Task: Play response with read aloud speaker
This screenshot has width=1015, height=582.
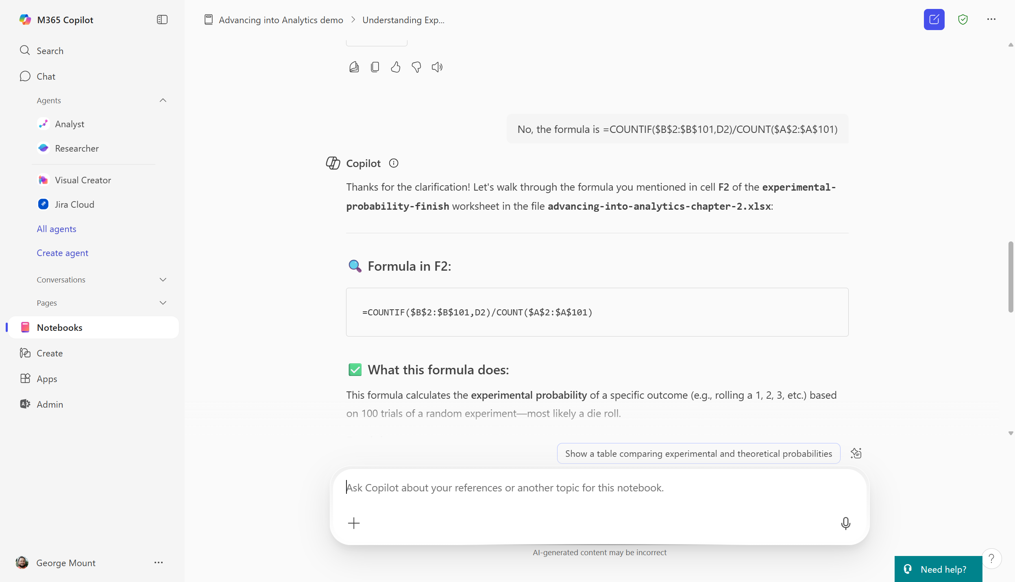Action: click(x=437, y=67)
